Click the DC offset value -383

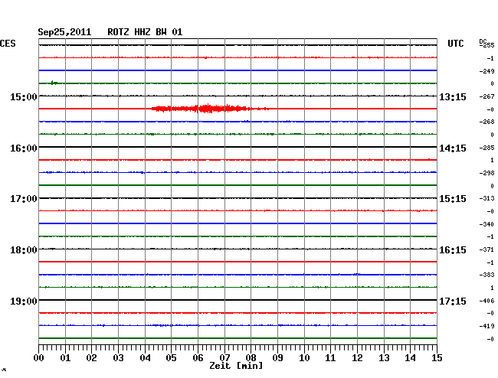coord(487,275)
